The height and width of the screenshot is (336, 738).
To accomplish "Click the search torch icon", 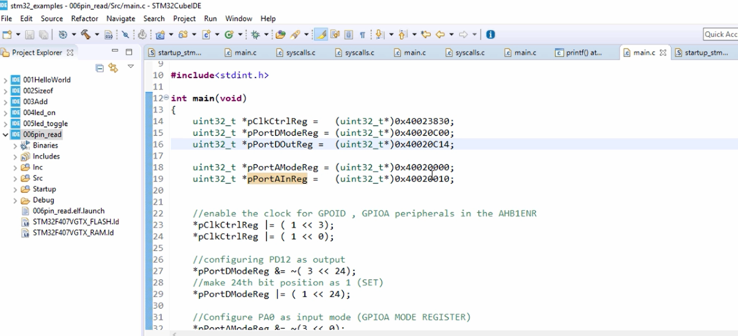I will point(295,35).
